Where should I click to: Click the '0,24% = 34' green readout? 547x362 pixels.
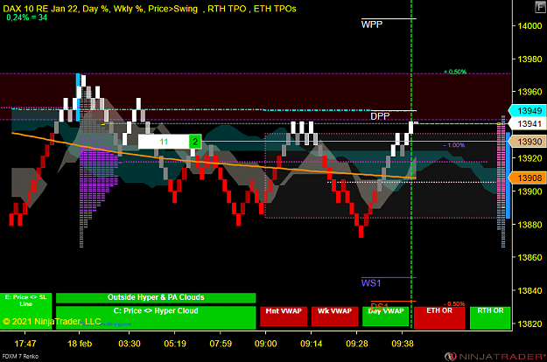click(27, 17)
